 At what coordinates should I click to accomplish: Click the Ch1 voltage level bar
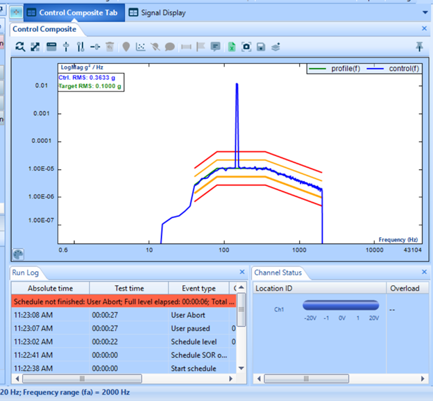pyautogui.click(x=341, y=305)
